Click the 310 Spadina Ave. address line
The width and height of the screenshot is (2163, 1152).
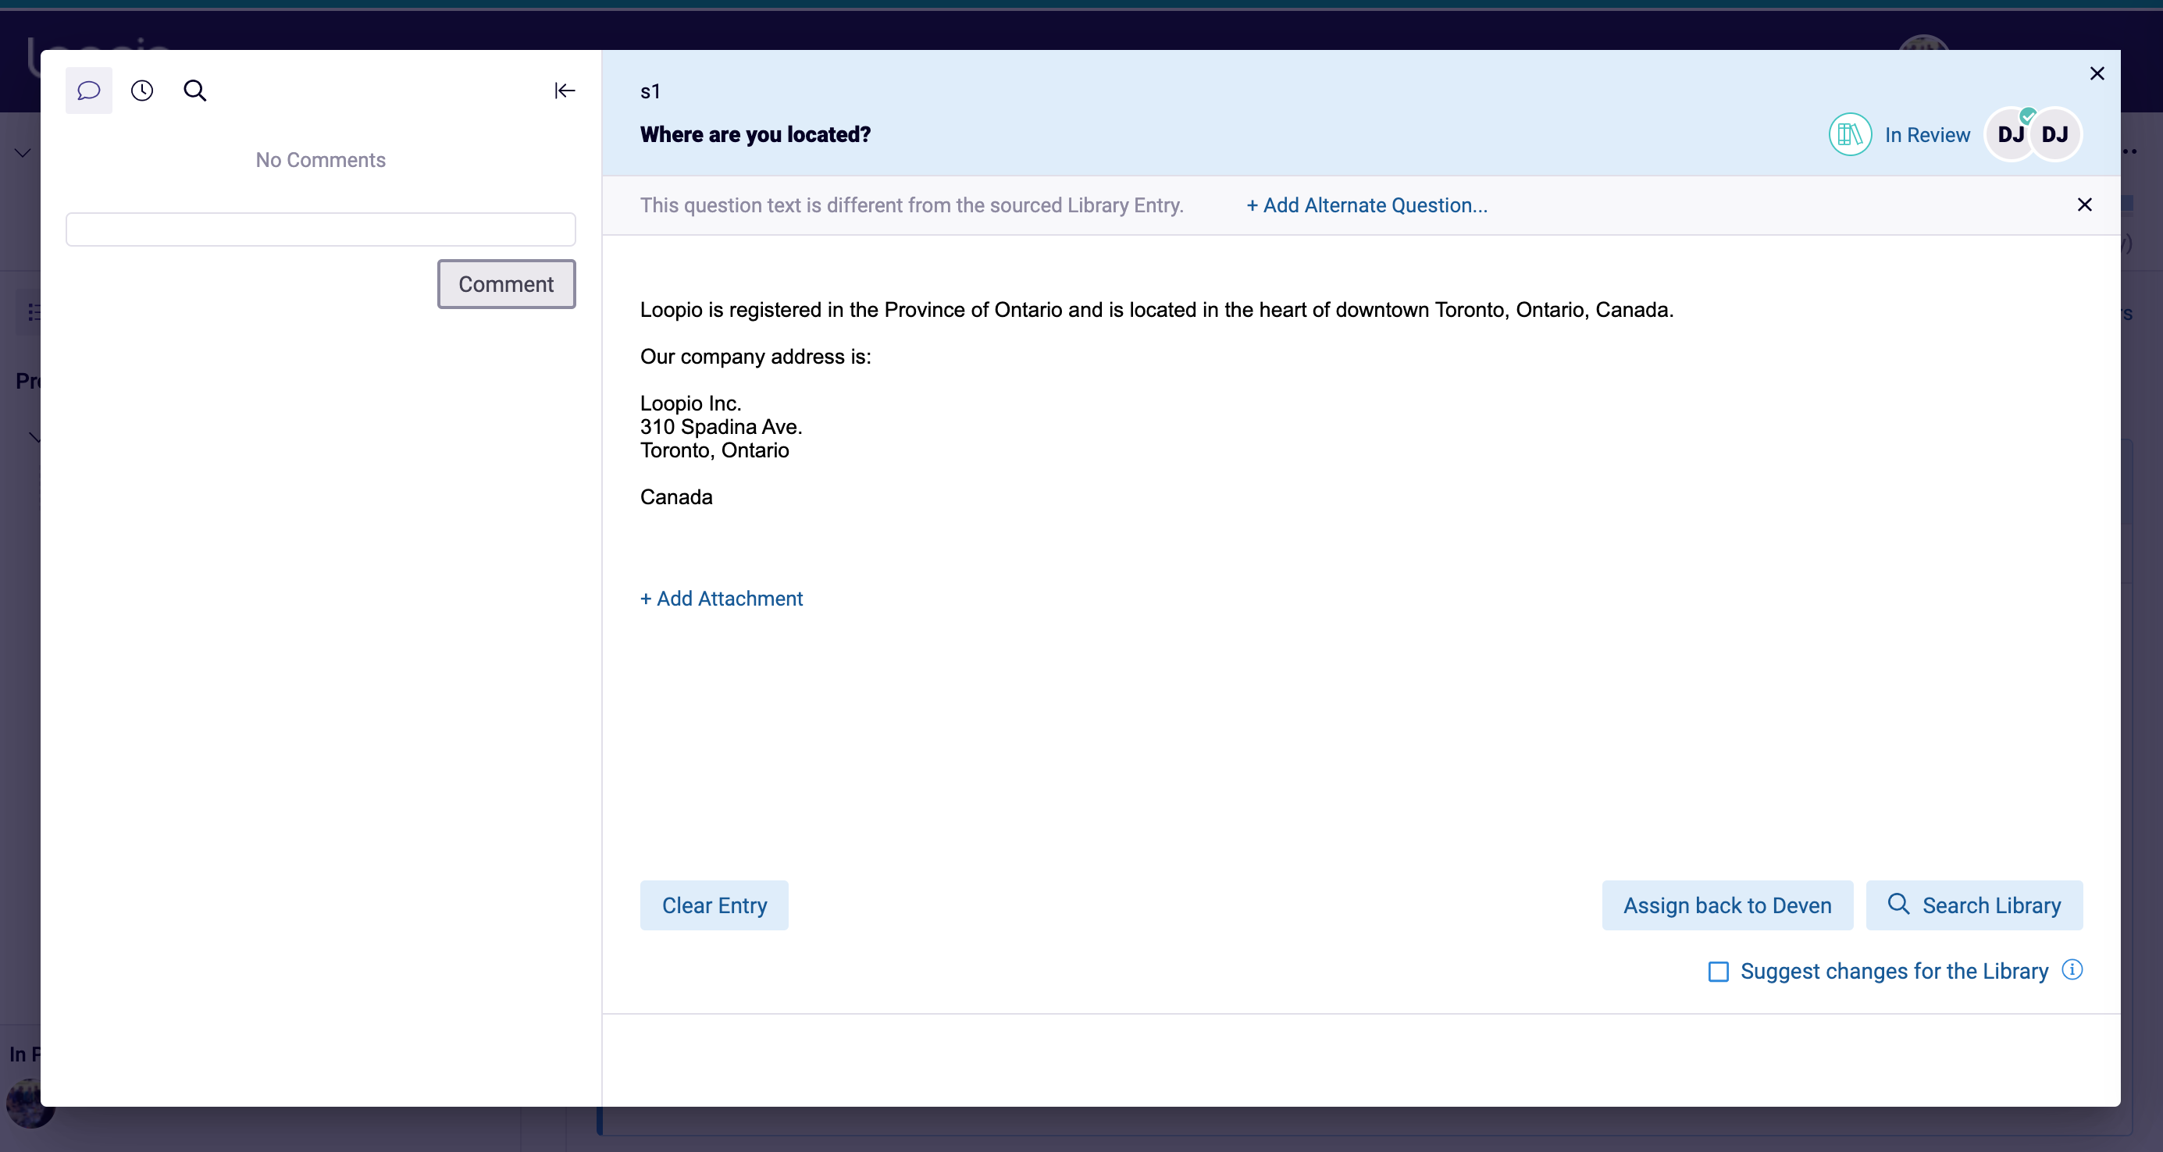[722, 426]
